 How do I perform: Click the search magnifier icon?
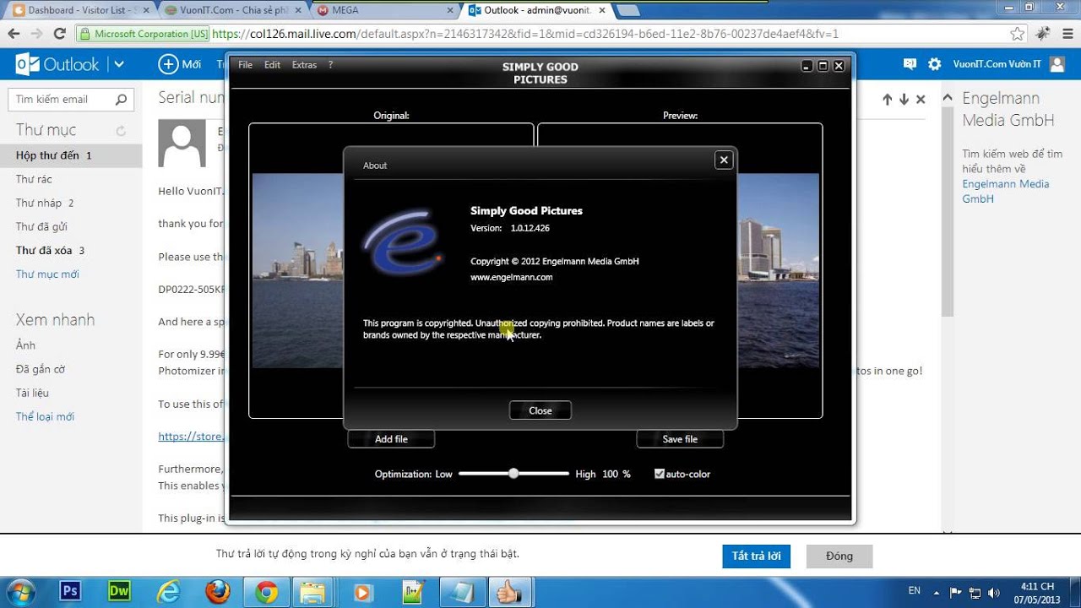tap(122, 99)
